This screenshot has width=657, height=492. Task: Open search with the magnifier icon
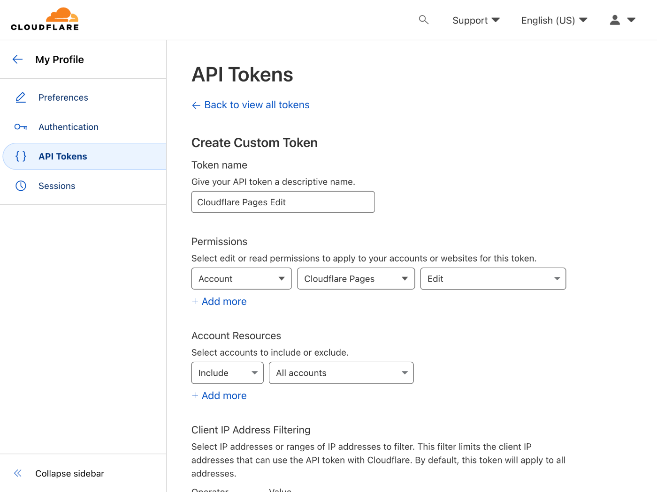tap(424, 20)
